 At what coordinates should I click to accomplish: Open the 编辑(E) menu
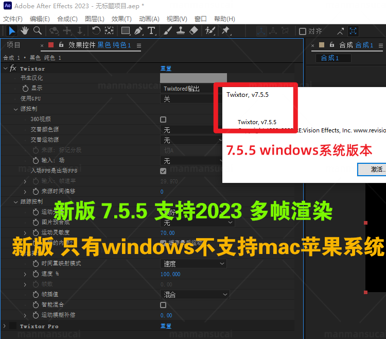pos(40,19)
